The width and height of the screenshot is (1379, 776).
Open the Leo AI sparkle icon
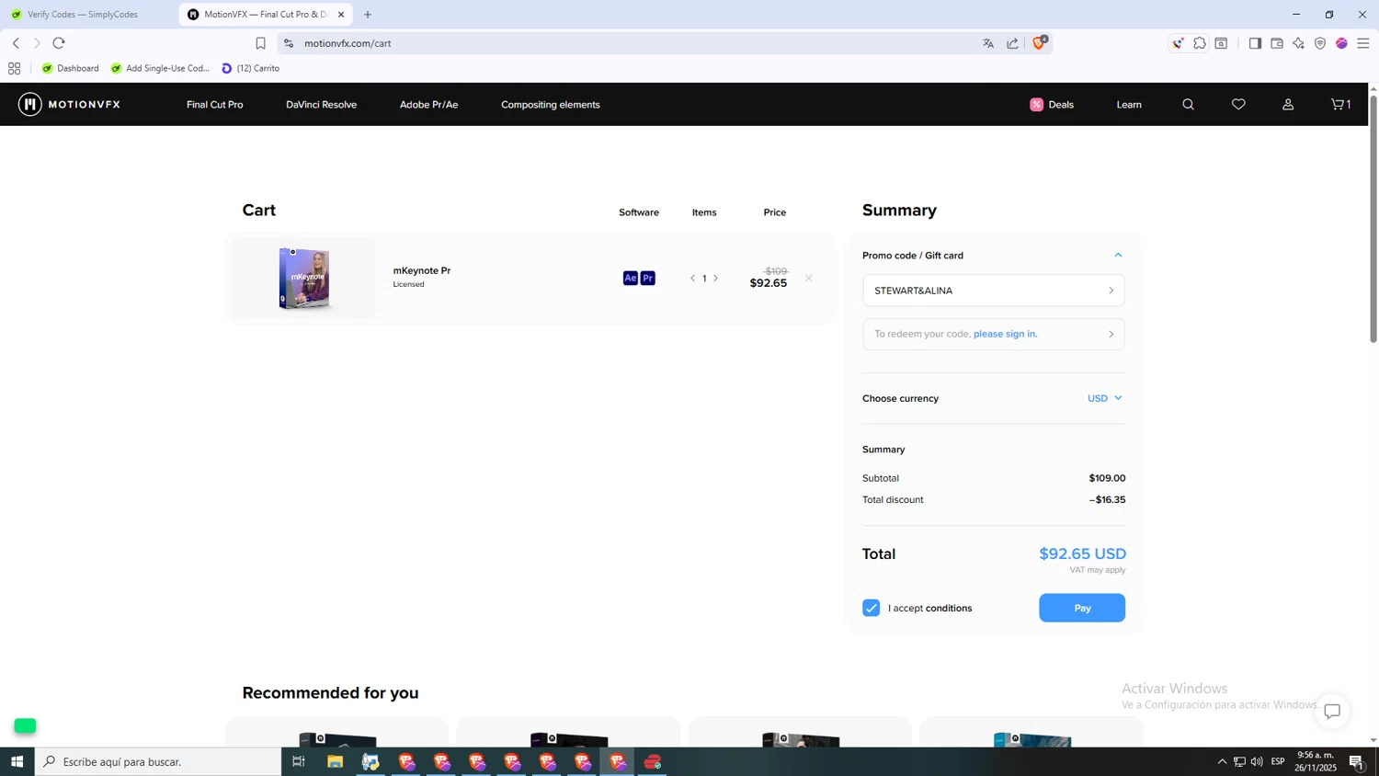[x=1298, y=43]
